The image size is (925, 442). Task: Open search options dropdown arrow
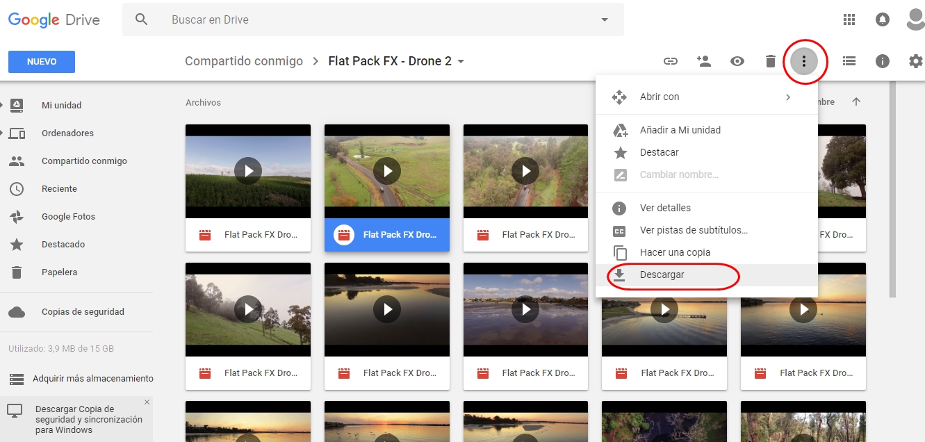pos(604,19)
